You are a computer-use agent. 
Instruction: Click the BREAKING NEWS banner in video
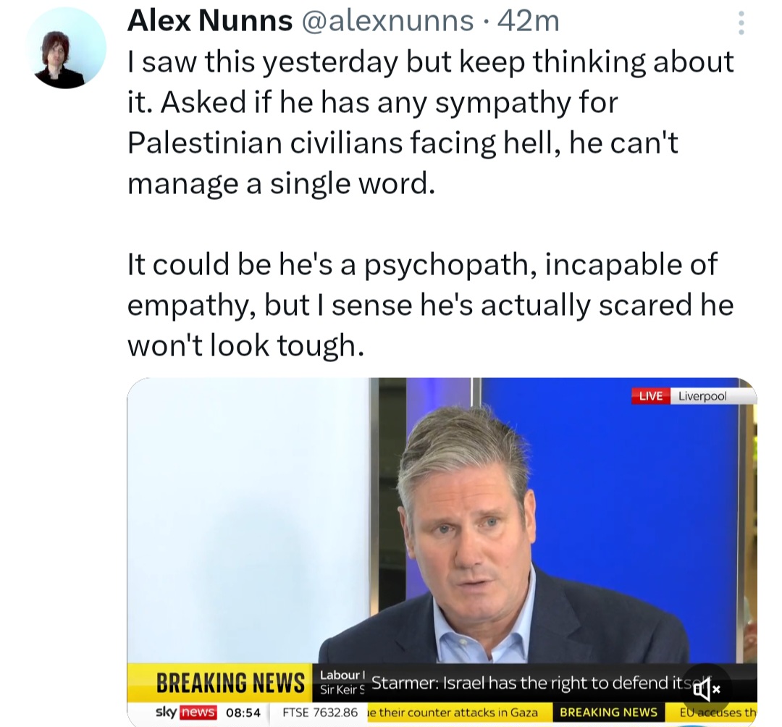point(230,683)
